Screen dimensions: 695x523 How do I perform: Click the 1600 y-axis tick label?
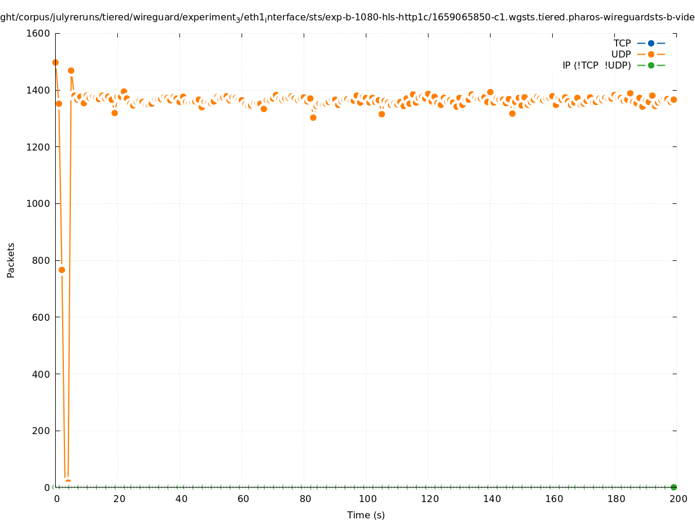click(39, 33)
